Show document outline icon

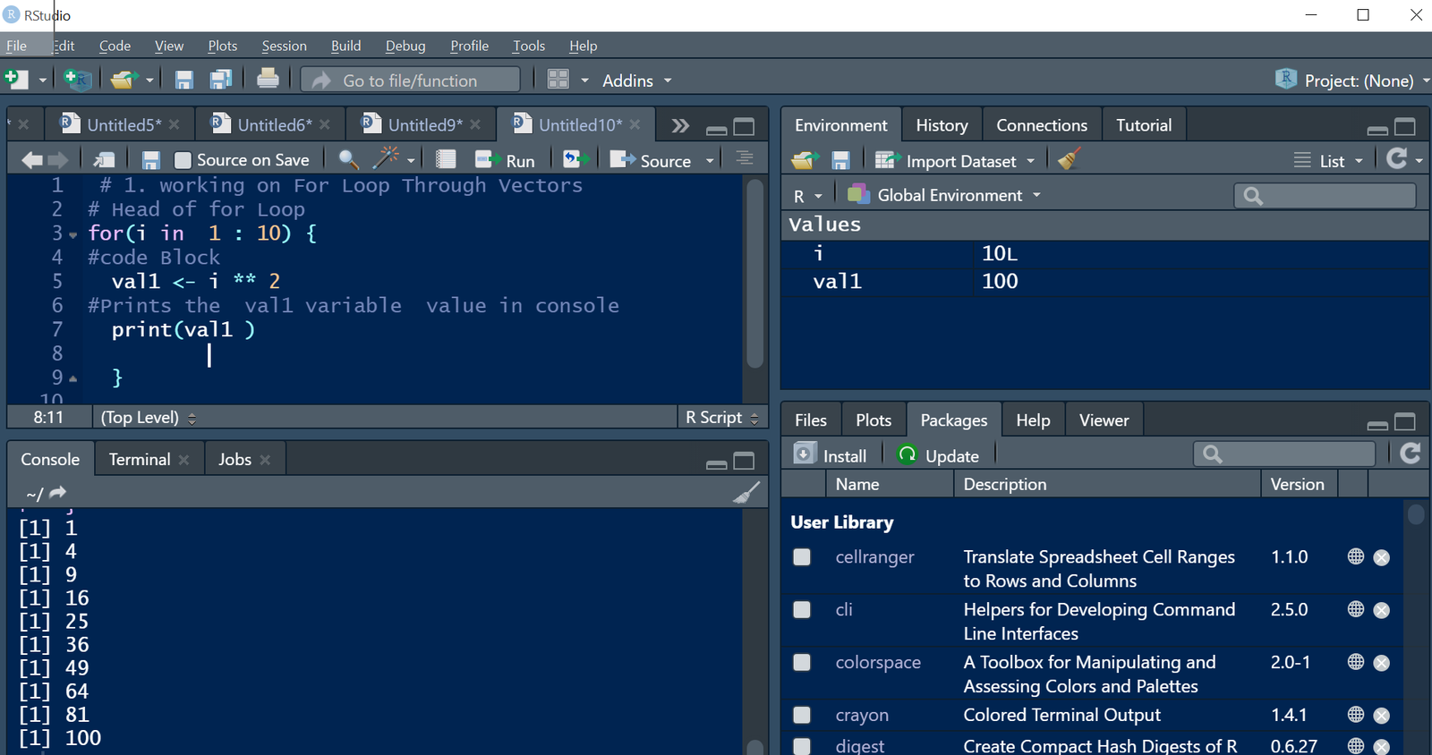pos(745,158)
